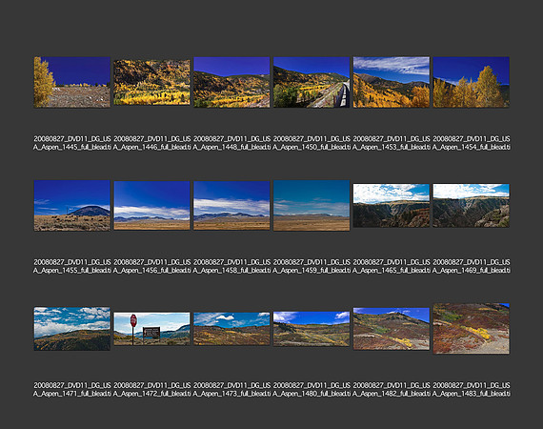
Task: Click the filename label ending Aspen_1471_full_bleed
Action: (72, 389)
